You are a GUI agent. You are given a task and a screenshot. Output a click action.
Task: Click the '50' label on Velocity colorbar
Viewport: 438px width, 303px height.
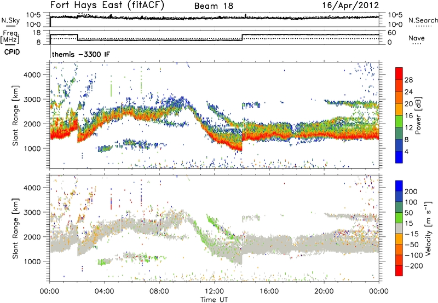click(x=408, y=213)
